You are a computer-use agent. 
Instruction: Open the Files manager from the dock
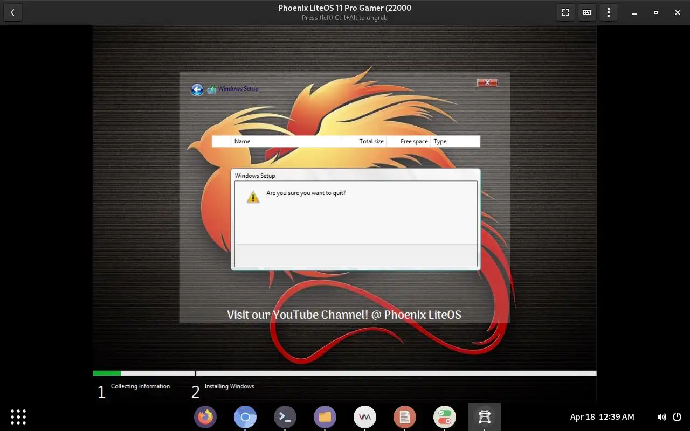pyautogui.click(x=325, y=417)
